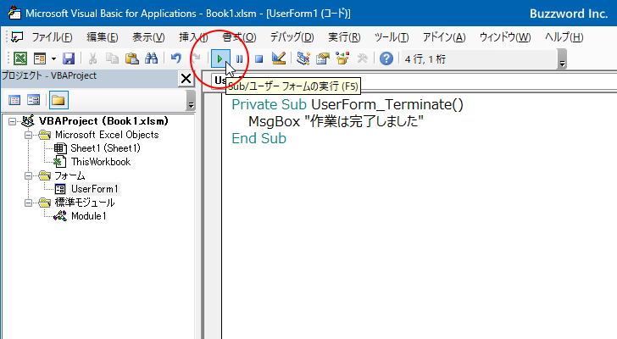Open Help via the question mark icon

point(386,59)
